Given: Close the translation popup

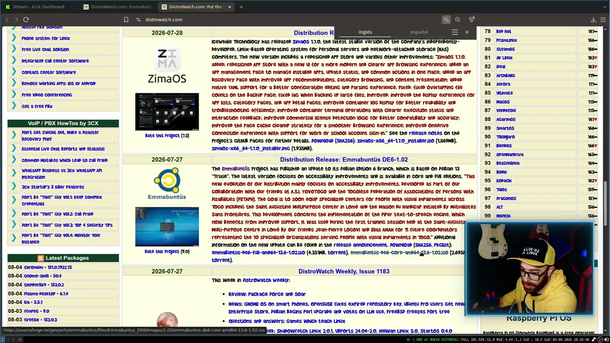Looking at the screenshot, I should pos(467,32).
